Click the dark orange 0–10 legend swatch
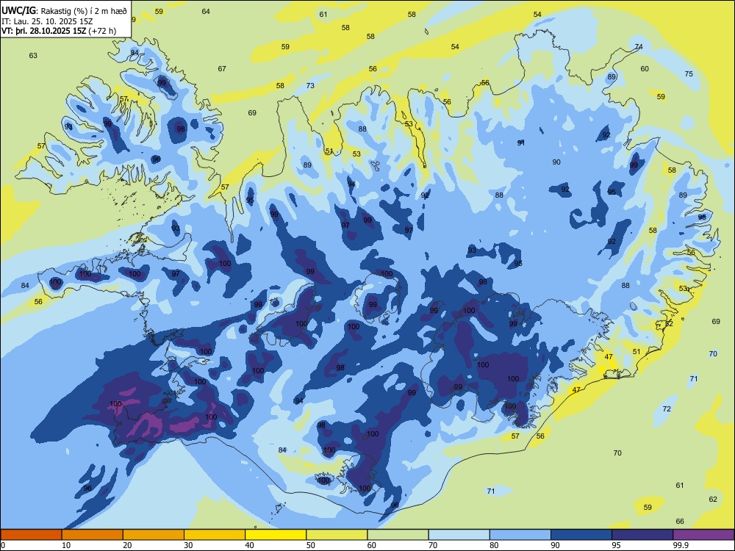Viewport: 735px width, 551px height. (x=31, y=535)
